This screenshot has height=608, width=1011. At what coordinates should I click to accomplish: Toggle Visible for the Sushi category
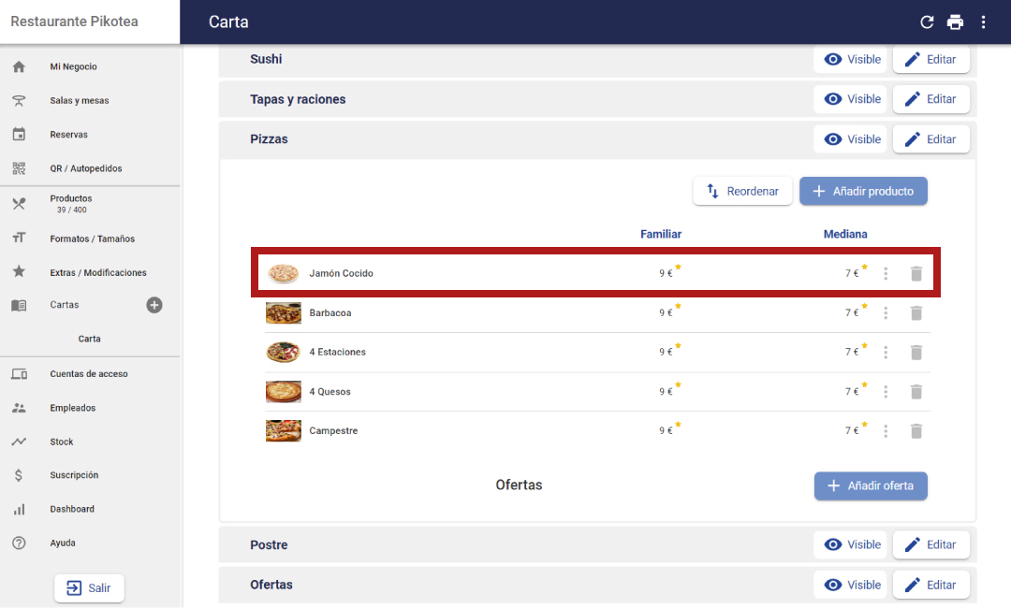click(851, 59)
